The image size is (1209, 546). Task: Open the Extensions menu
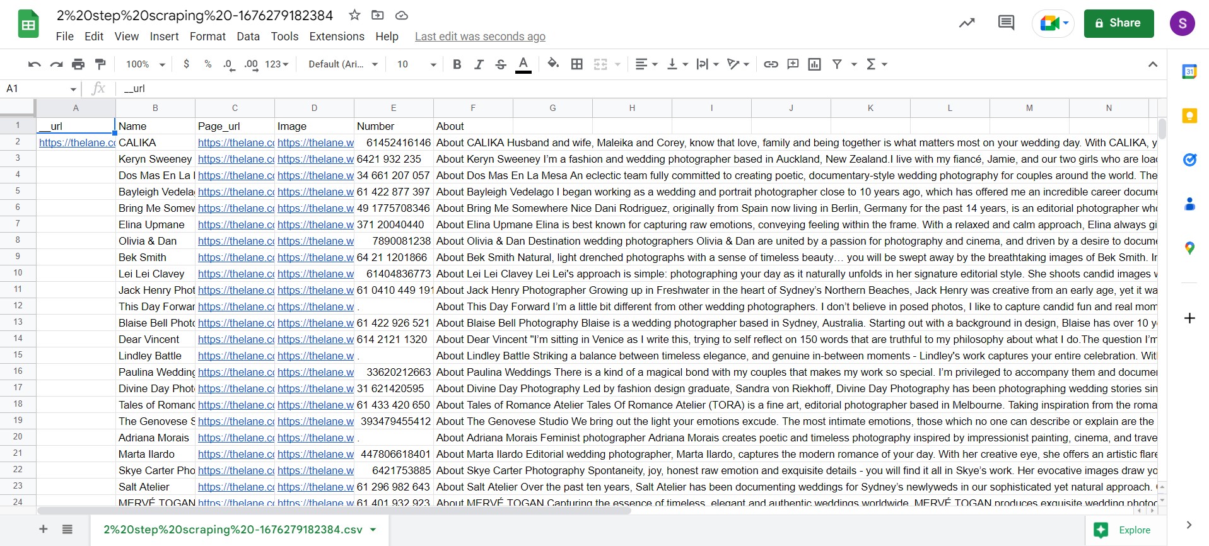click(337, 37)
